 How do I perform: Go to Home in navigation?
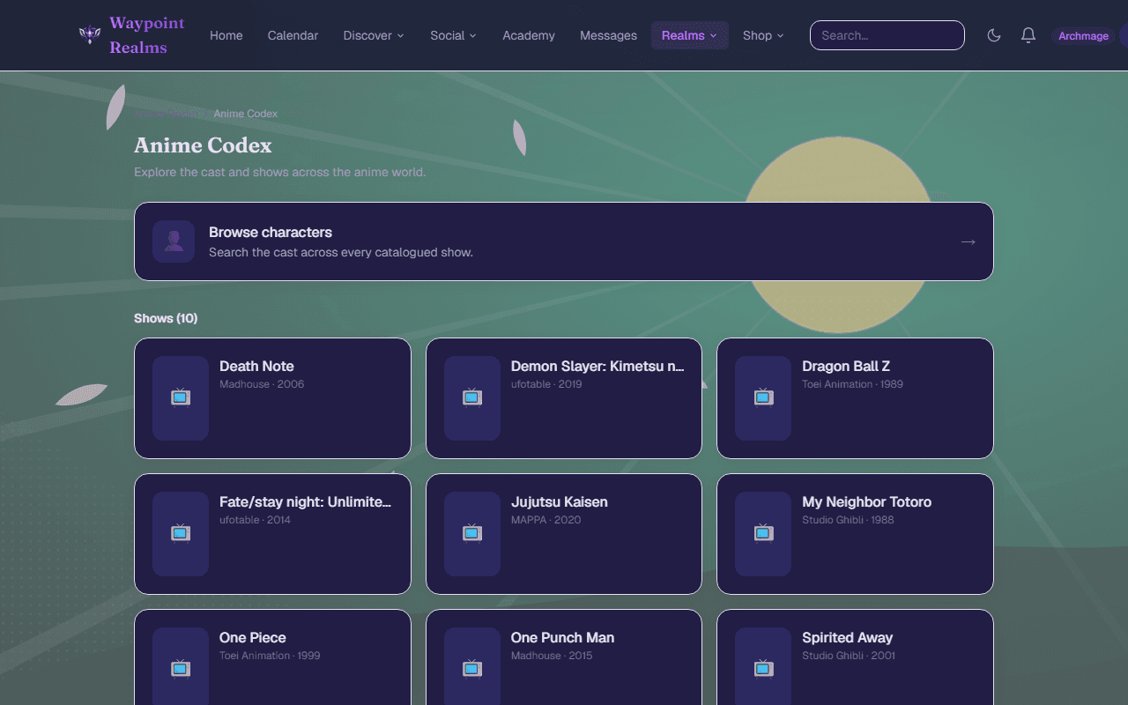coord(226,35)
